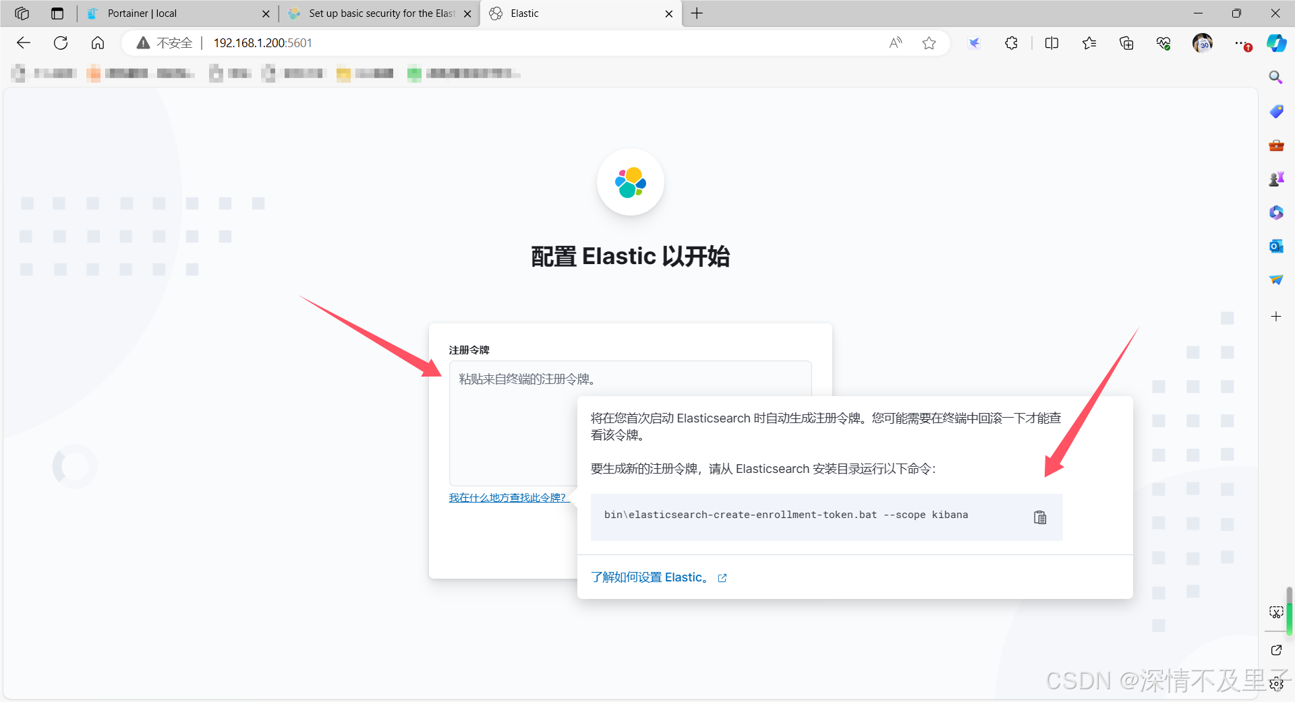1295x702 pixels.
Task: Close the Set up basic security tab
Action: point(467,13)
